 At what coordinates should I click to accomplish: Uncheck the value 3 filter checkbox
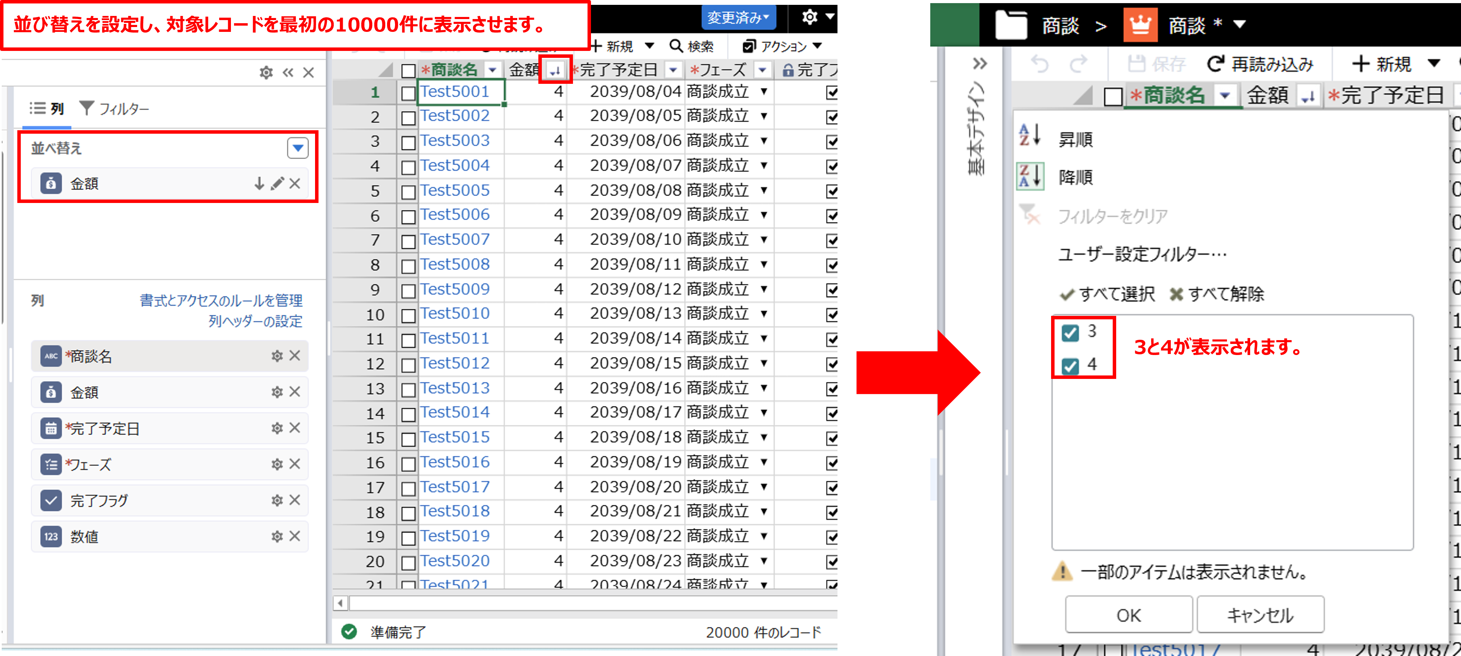1070,333
